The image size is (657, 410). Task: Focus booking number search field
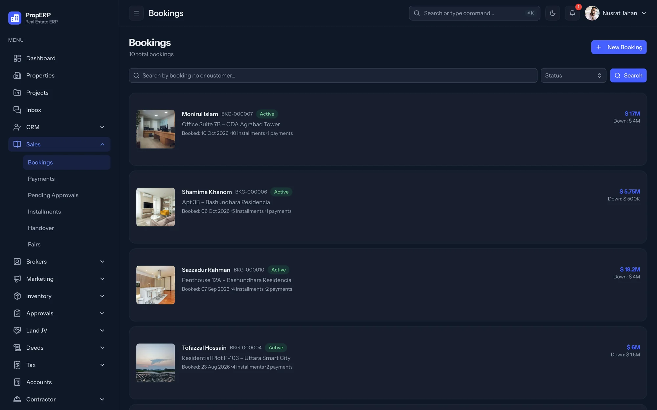333,75
